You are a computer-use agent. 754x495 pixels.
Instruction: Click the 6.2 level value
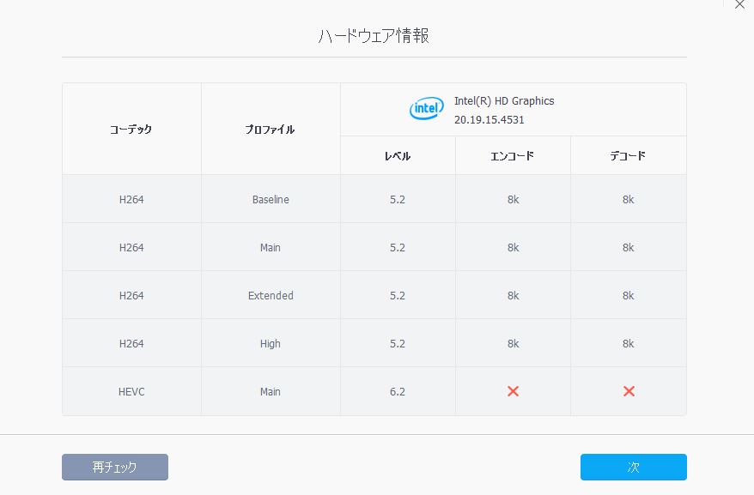[x=397, y=391]
